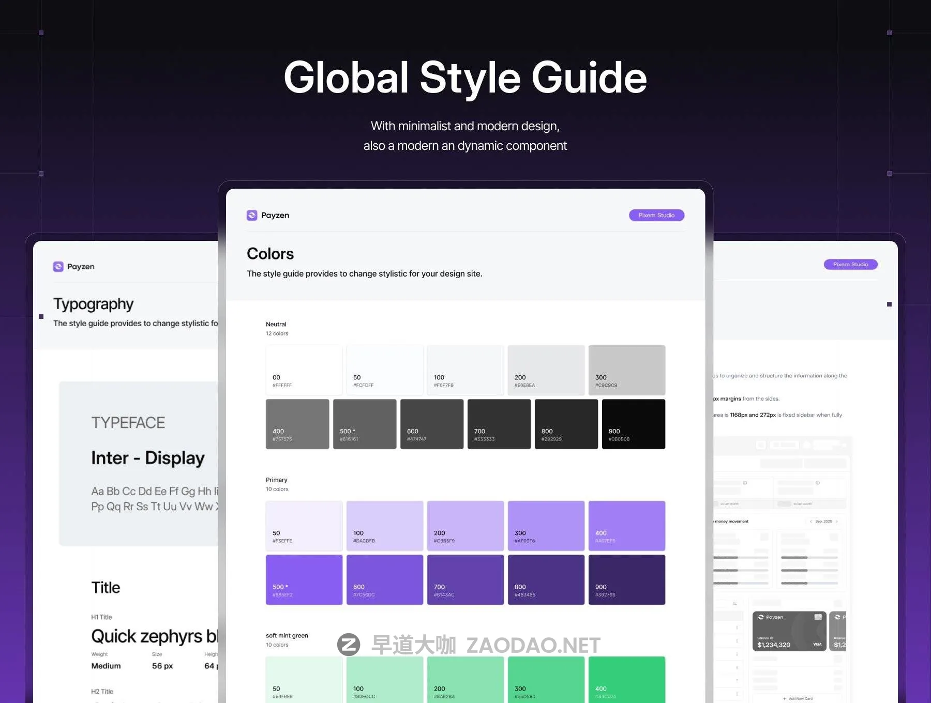This screenshot has width=931, height=703.
Task: Click the plus icon beside Add New Card
Action: pos(785,698)
